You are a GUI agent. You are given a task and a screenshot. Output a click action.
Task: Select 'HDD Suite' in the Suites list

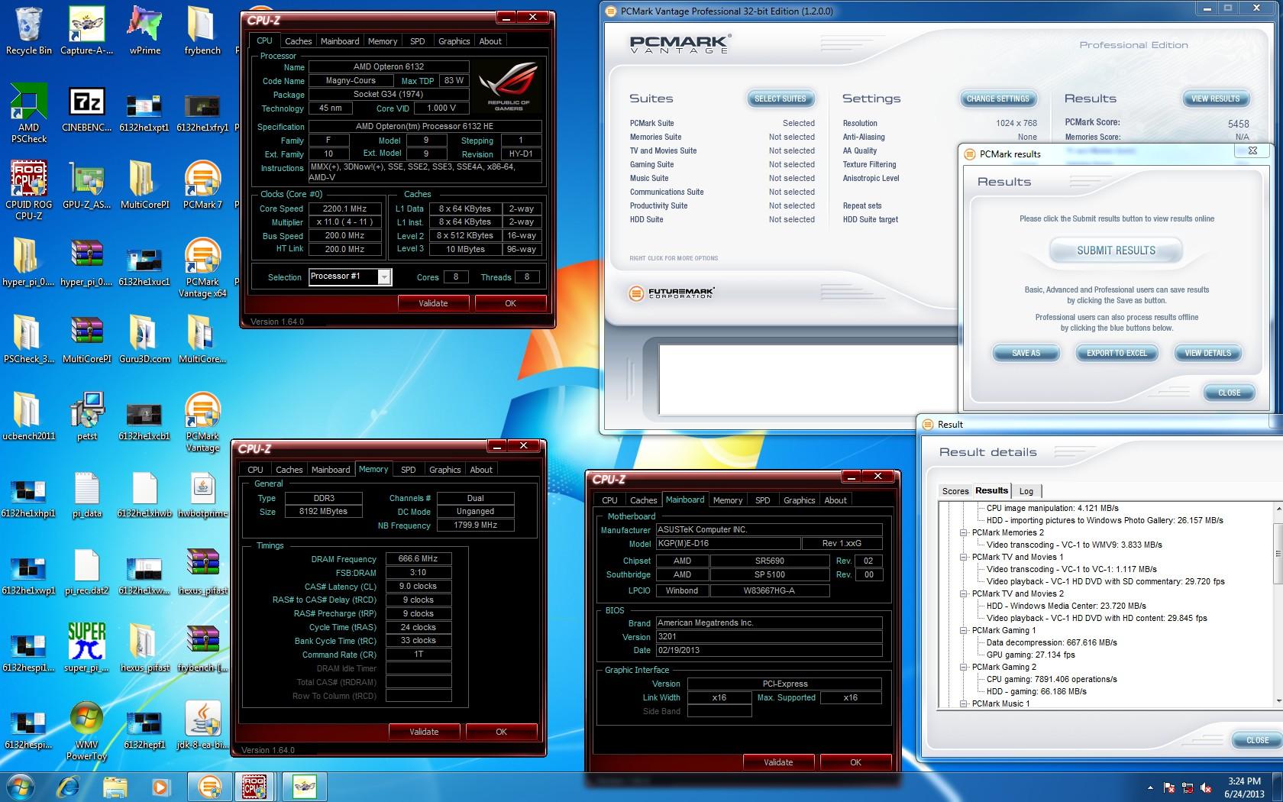[646, 219]
